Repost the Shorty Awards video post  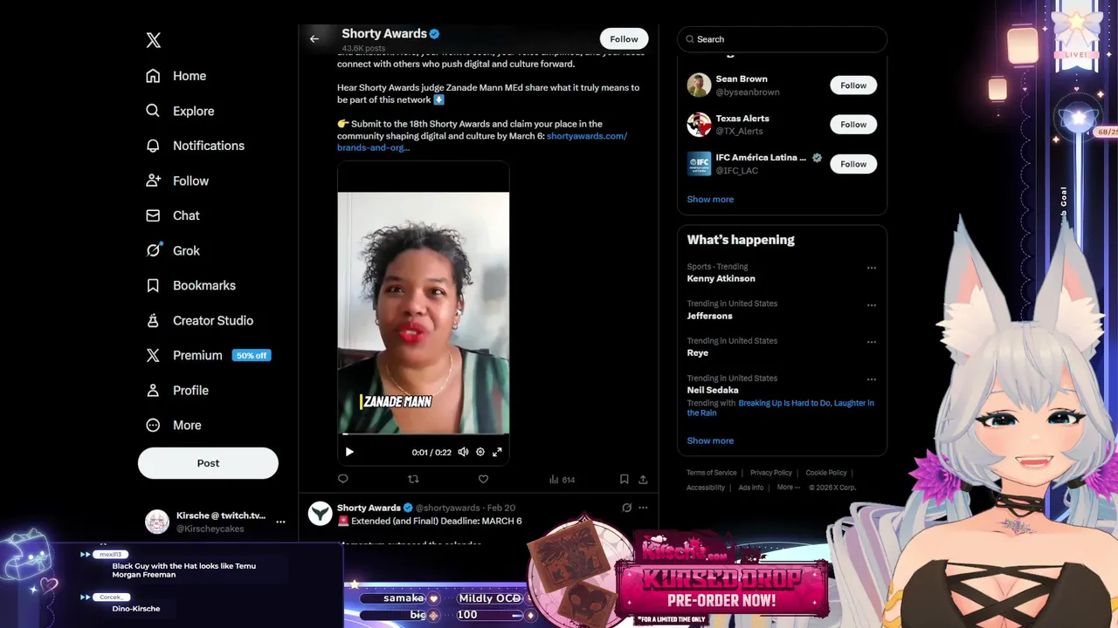[413, 479]
